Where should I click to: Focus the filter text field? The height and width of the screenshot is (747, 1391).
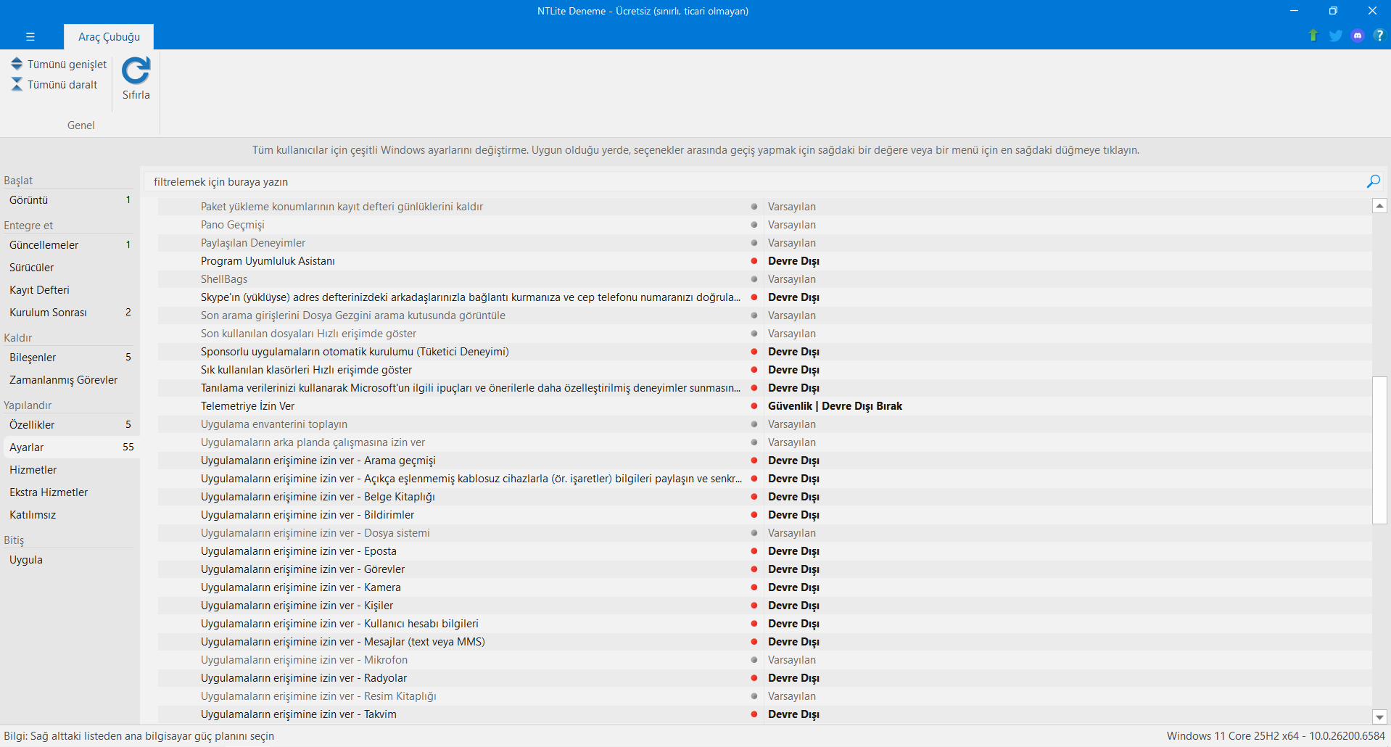click(754, 181)
